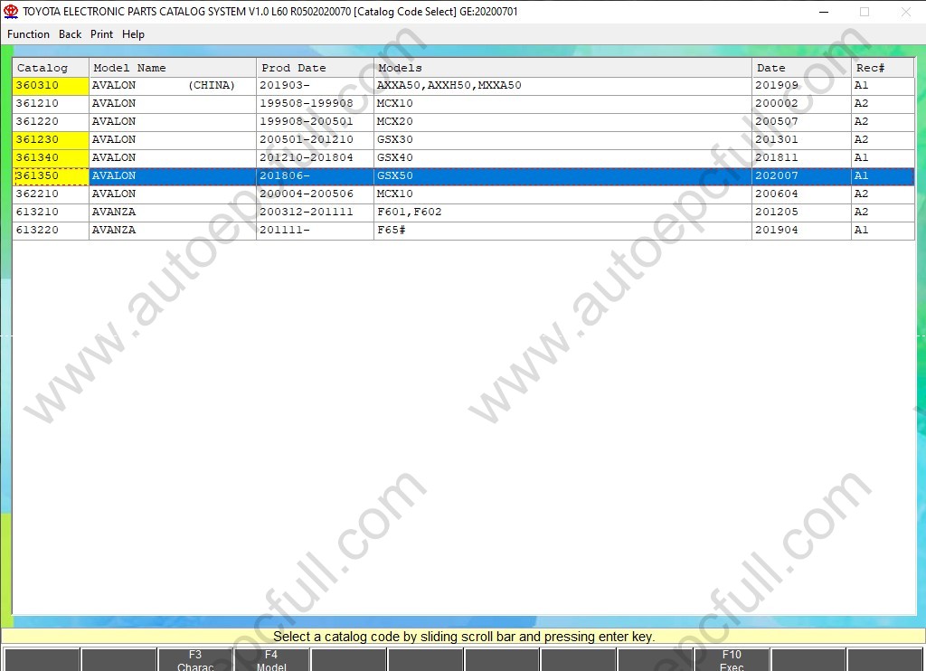Viewport: 926px width, 671px height.
Task: Click the Catalog column header
Action: [x=51, y=67]
